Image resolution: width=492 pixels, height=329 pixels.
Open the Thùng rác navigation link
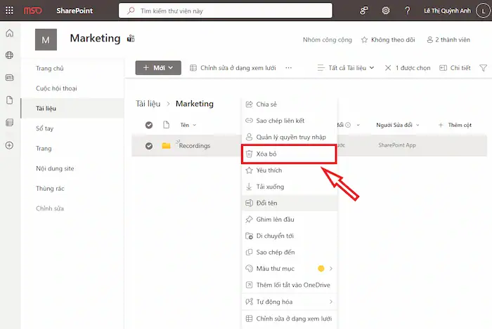51,189
